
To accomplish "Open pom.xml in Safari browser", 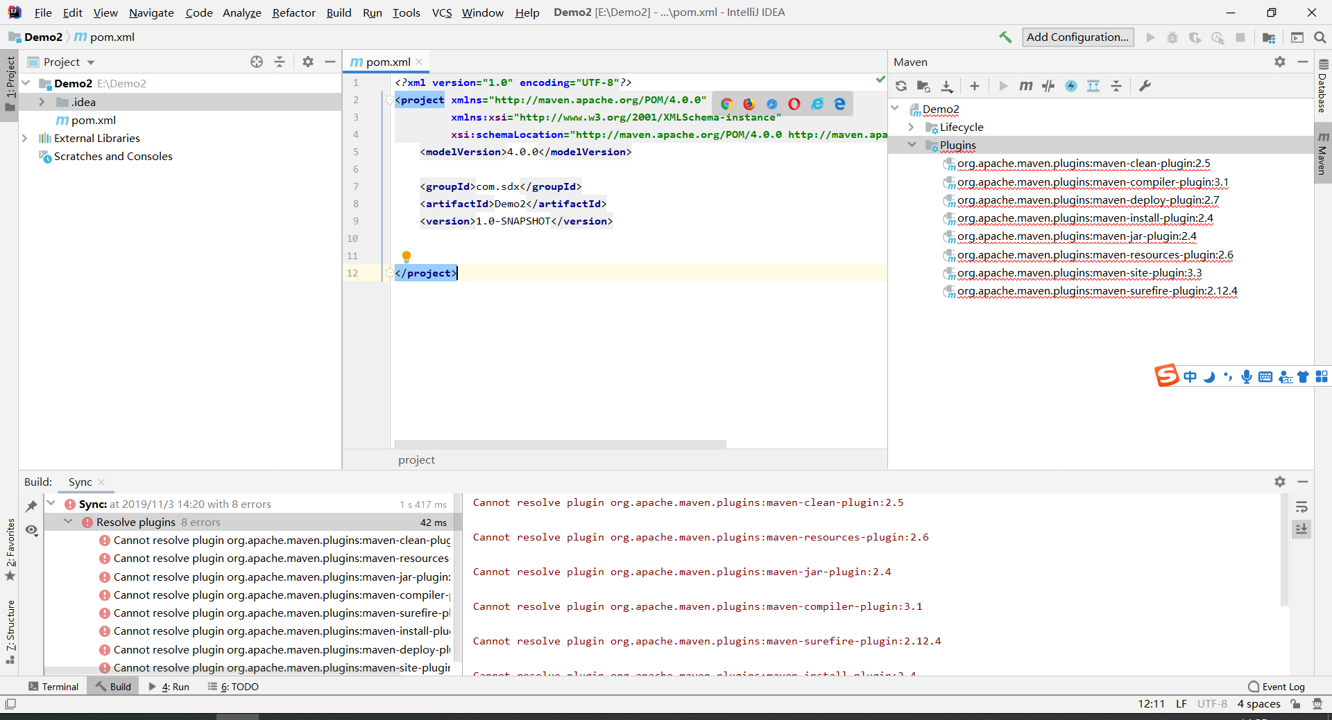I will 772,104.
